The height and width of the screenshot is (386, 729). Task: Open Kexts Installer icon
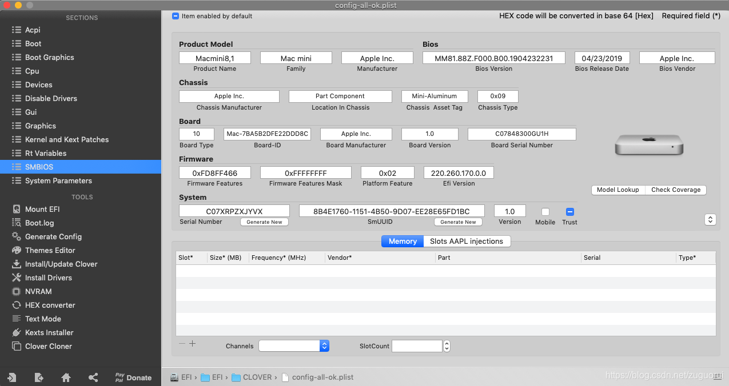tap(17, 332)
